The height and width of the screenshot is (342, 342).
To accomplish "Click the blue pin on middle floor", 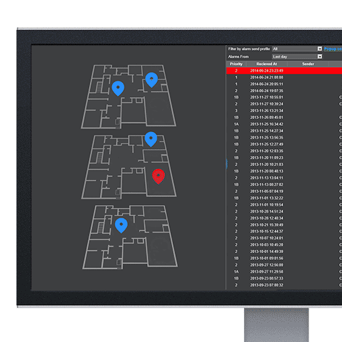I will pyautogui.click(x=151, y=139).
